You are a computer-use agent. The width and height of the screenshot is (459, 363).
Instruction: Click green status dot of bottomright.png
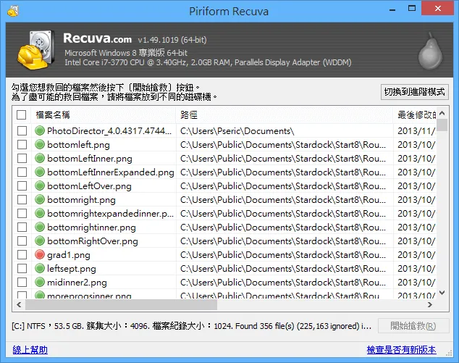pyautogui.click(x=40, y=199)
